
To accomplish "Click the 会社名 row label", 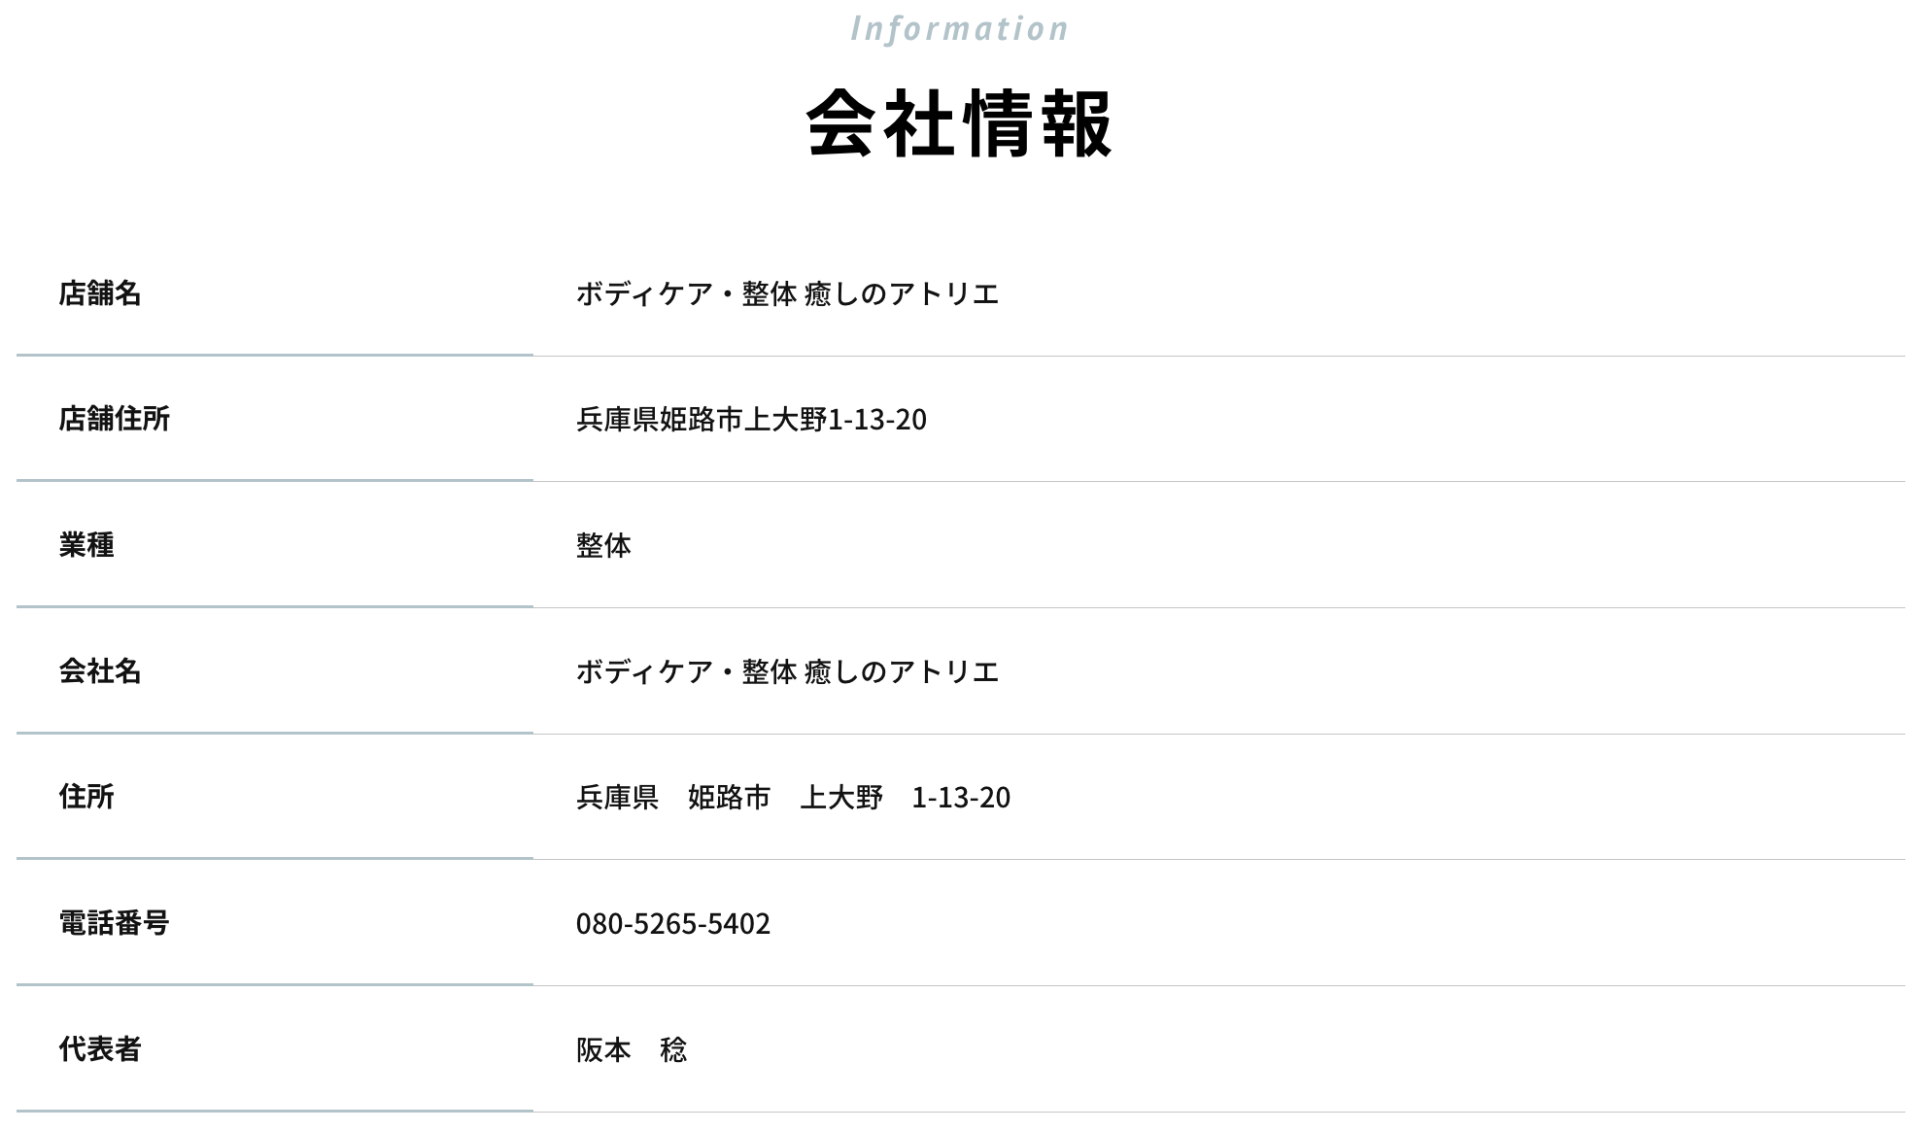I will 100,671.
